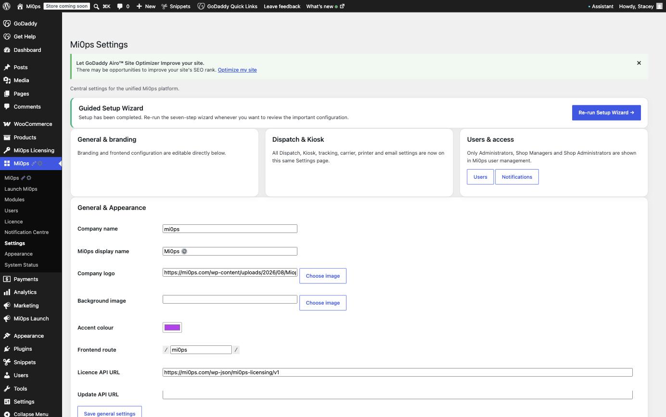Click the GoDaddy sidebar icon
Image resolution: width=666 pixels, height=417 pixels.
[7, 24]
